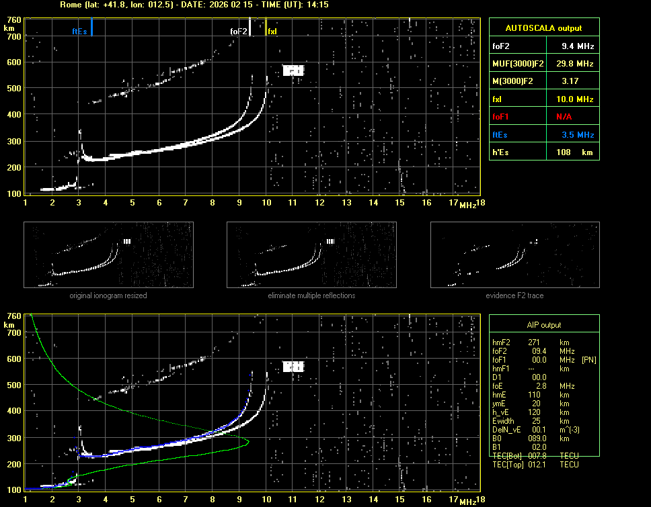Click the AUTOSCALA output header
Screen dimensions: 651x507
[x=543, y=28]
